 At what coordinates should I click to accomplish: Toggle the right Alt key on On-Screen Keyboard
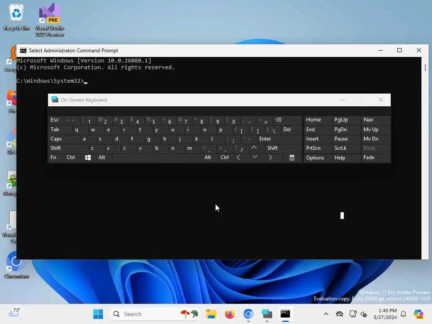(x=209, y=158)
